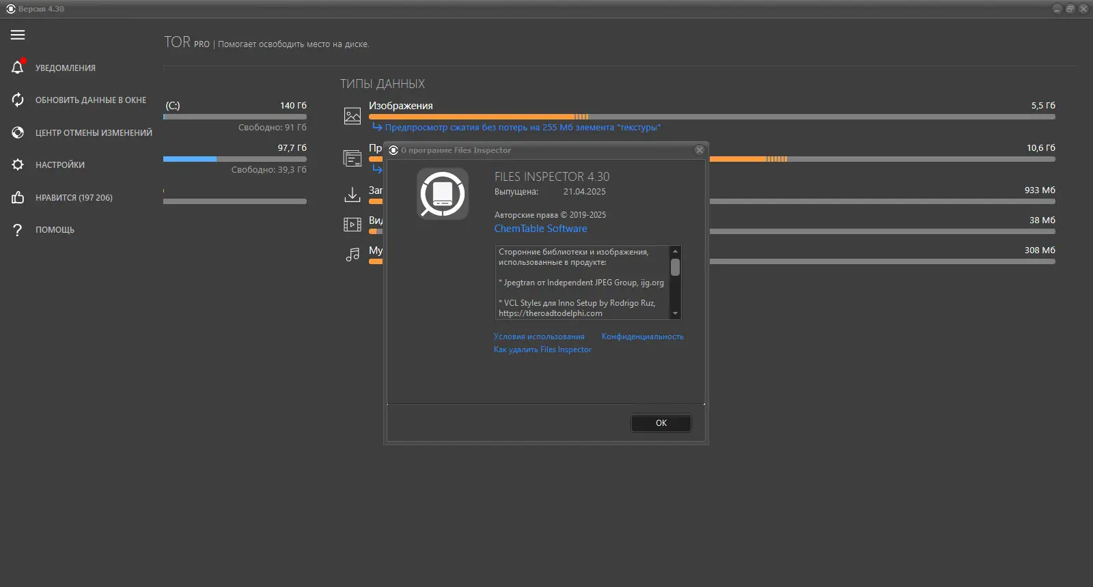Select the Images data type icon
The image size is (1093, 587).
tap(352, 116)
